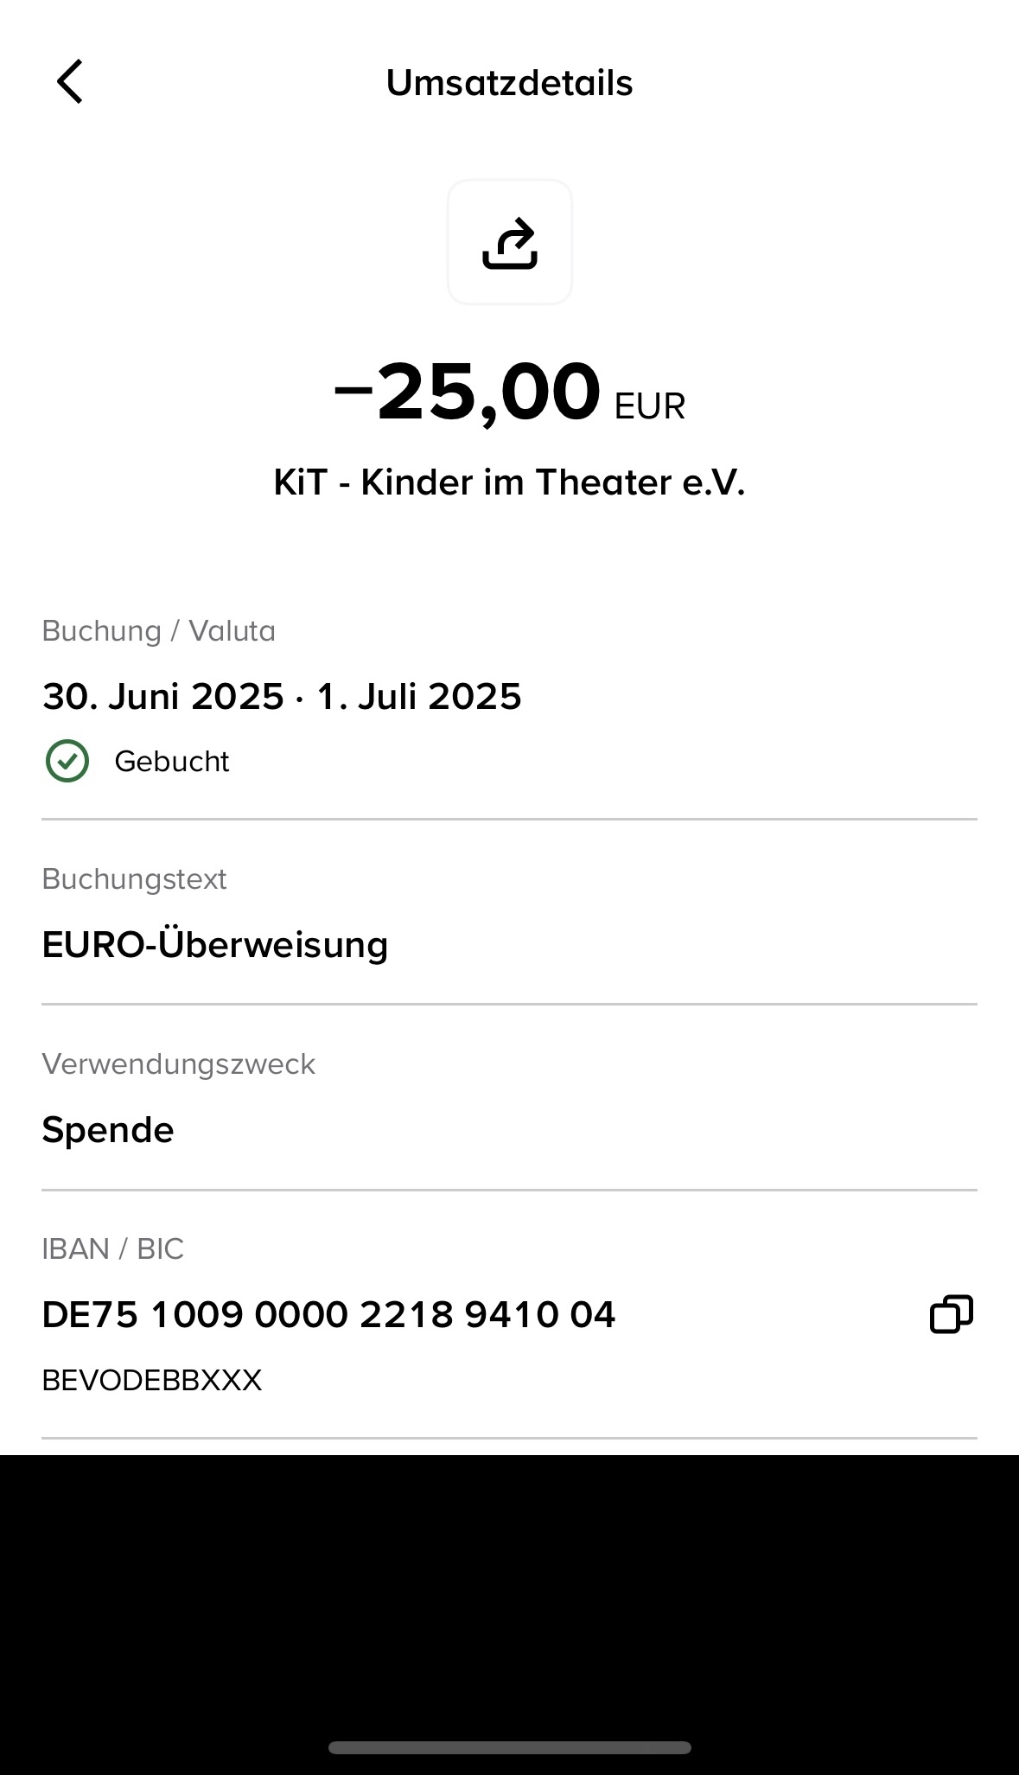The image size is (1019, 1775).
Task: Select the Spende purpose text
Action: [x=108, y=1130]
